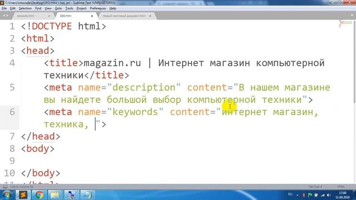Click the closing title tag
356x200 pixels.
(x=107, y=76)
